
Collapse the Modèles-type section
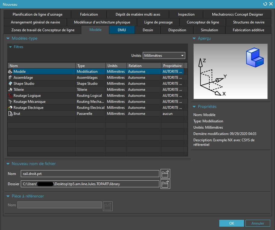8,38
